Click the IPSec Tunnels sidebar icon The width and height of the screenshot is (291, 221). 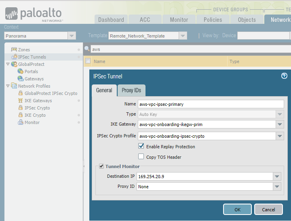(15, 57)
